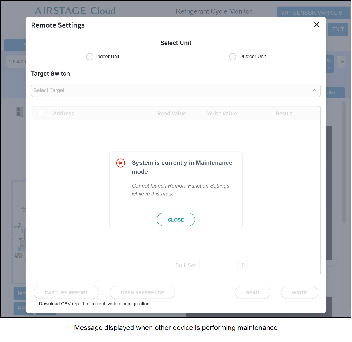Close the Remote Settings dialog with X
Screen dimensions: 352x342
point(316,25)
